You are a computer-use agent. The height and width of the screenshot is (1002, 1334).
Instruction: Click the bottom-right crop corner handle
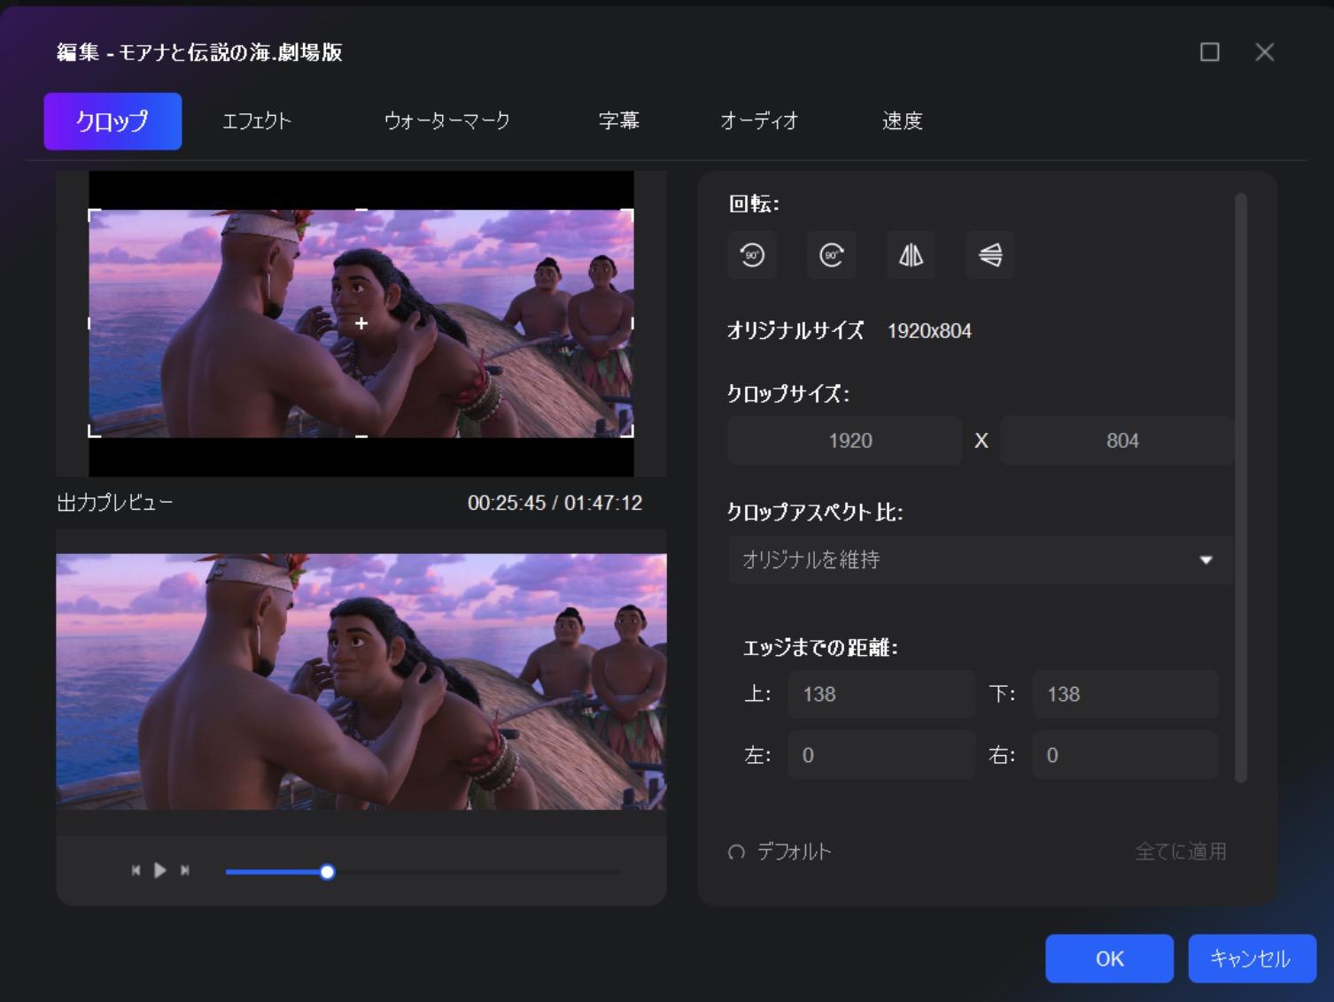628,432
